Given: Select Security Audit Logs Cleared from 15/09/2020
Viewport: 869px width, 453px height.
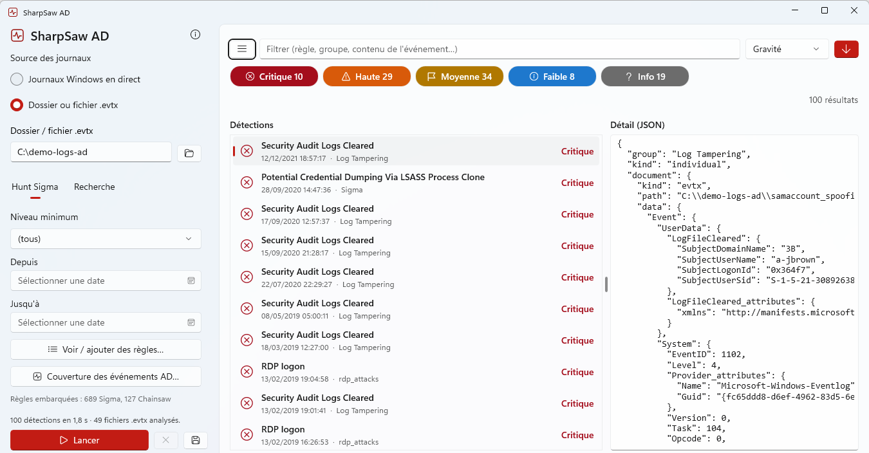Looking at the screenshot, I should tap(416, 246).
